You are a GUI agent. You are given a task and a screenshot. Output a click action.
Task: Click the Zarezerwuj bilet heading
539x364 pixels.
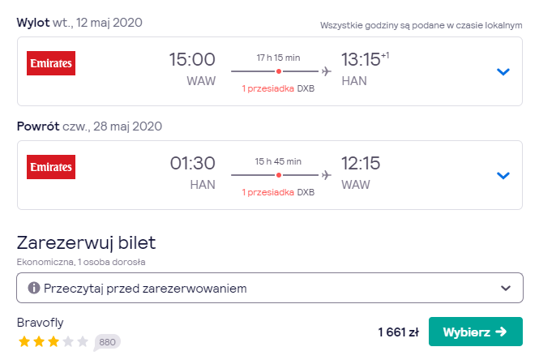pos(86,242)
